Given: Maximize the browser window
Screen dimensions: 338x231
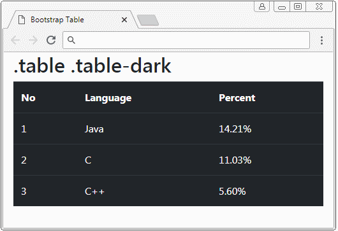Looking at the screenshot, I should pos(298,6).
